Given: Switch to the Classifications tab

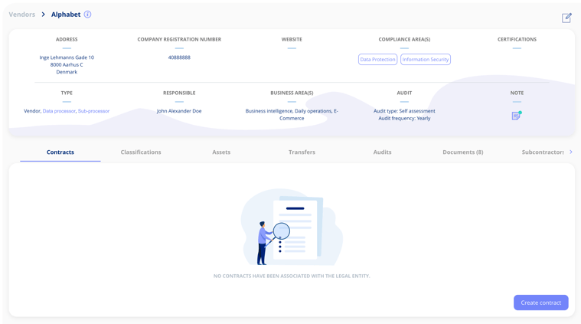Looking at the screenshot, I should point(141,152).
